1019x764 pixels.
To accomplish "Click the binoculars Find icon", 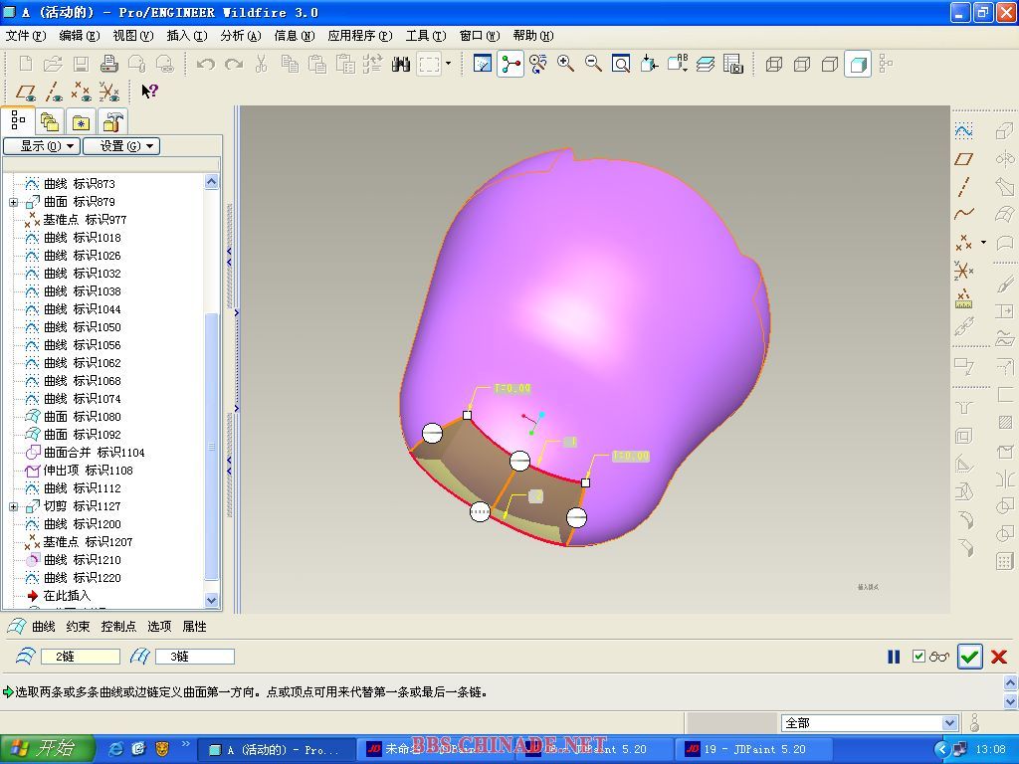I will click(x=401, y=64).
